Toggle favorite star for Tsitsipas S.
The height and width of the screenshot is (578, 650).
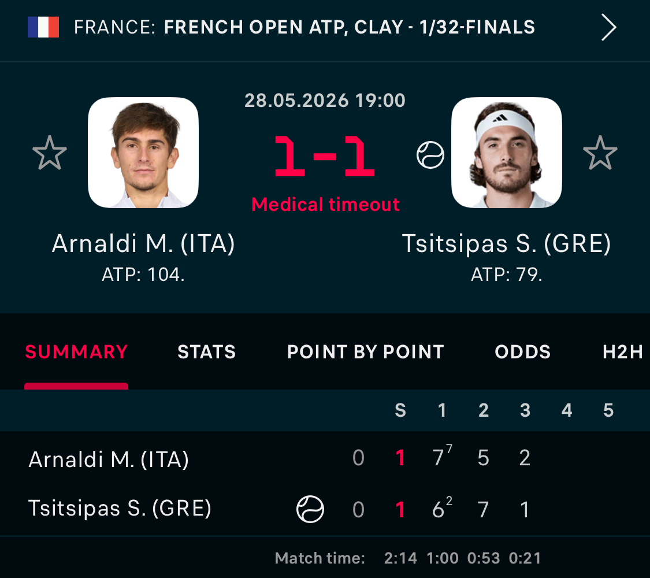click(600, 153)
